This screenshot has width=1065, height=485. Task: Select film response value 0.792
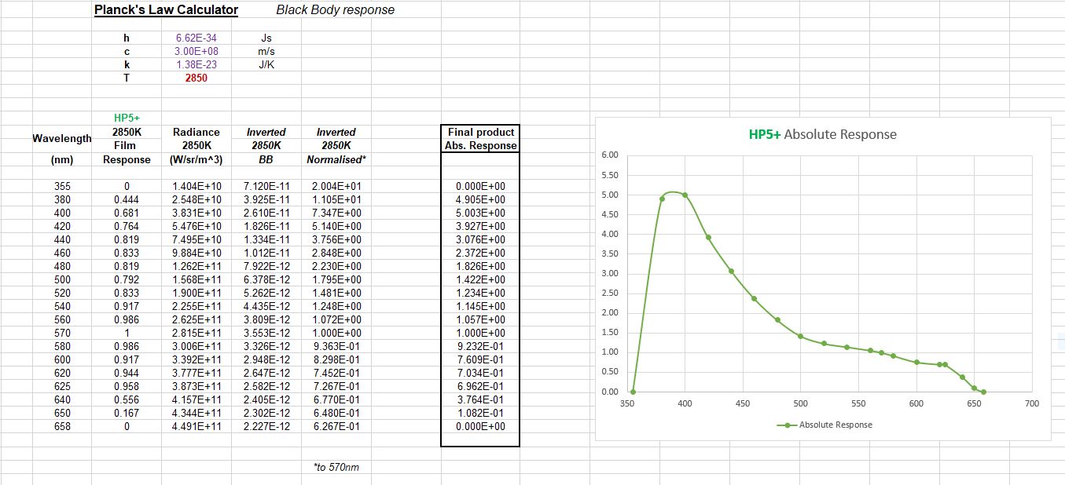[127, 279]
